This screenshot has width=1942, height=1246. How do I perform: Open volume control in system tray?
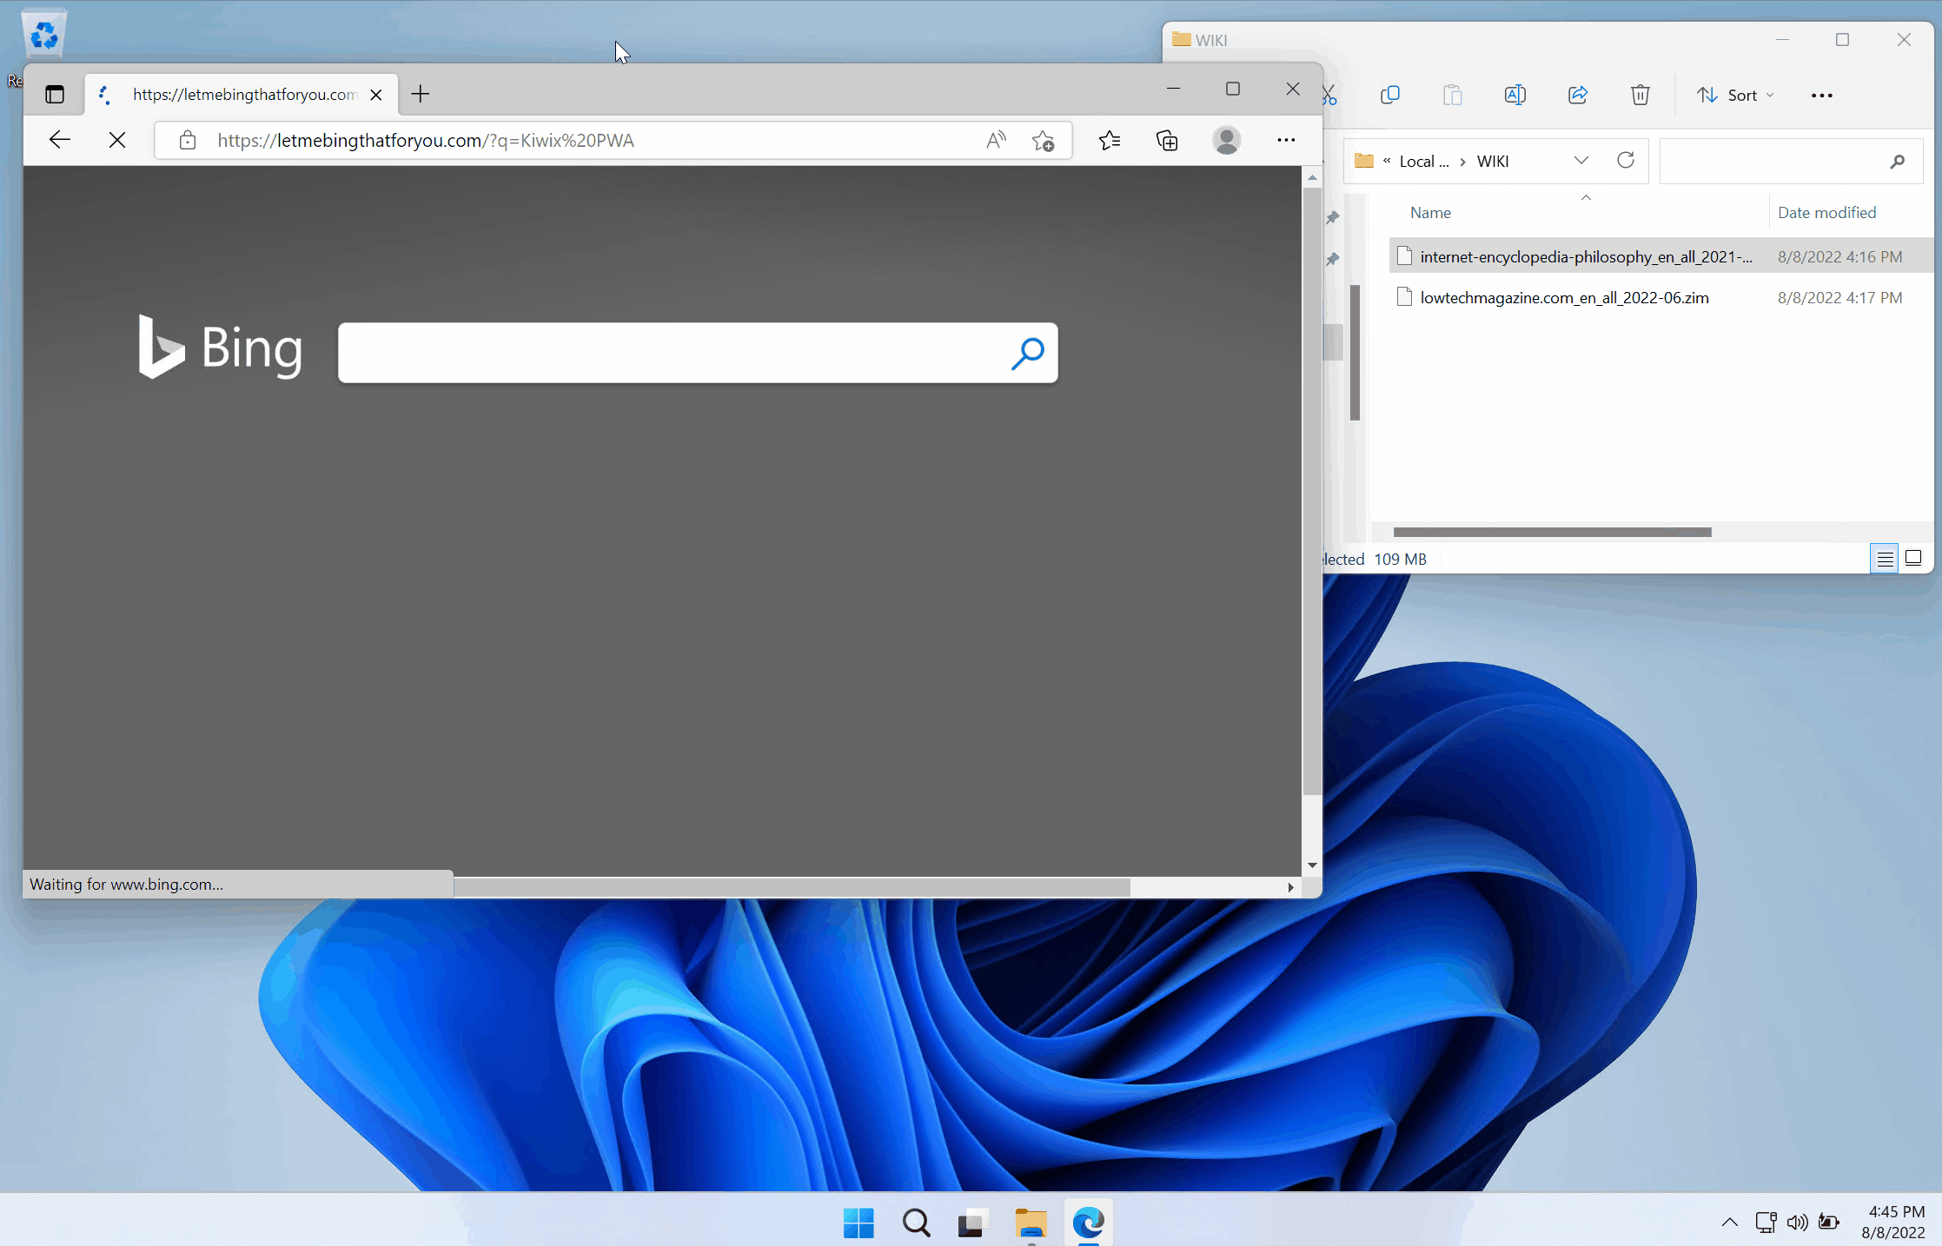(x=1797, y=1223)
